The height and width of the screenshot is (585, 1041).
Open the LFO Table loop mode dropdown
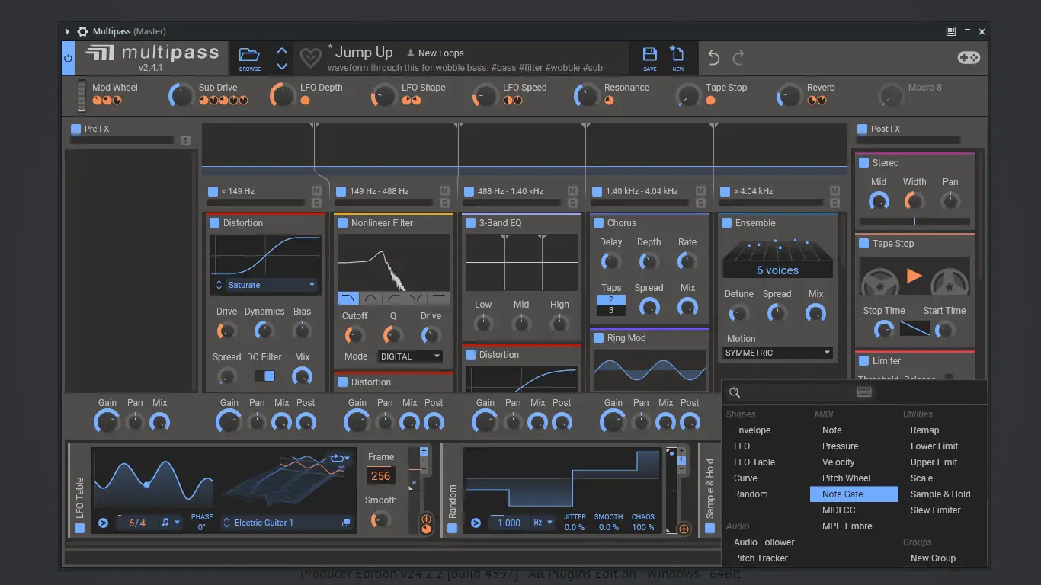point(340,458)
